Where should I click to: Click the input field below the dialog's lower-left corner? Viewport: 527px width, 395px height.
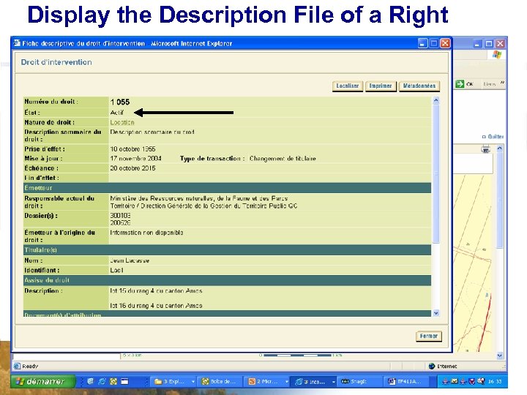pos(67,355)
